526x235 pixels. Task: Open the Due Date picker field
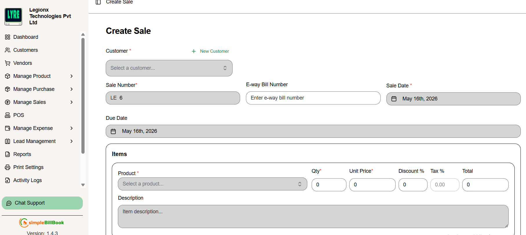[x=313, y=131]
